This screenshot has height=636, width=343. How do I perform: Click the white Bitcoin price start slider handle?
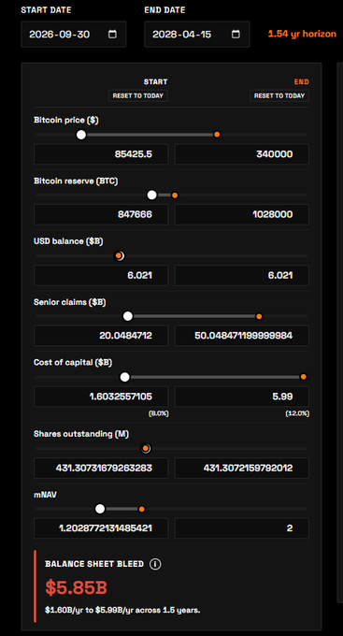coord(81,135)
